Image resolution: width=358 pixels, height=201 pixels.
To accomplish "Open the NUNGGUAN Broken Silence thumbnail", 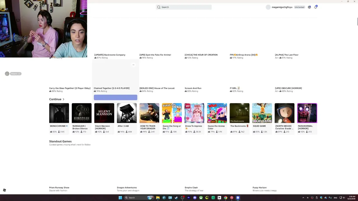I will pyautogui.click(x=82, y=113).
